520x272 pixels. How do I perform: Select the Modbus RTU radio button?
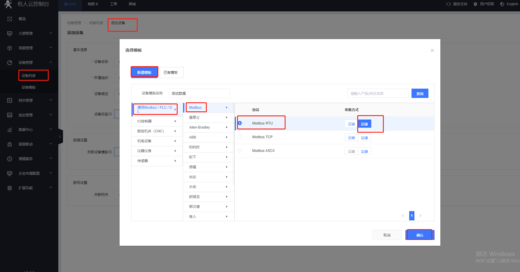click(240, 123)
